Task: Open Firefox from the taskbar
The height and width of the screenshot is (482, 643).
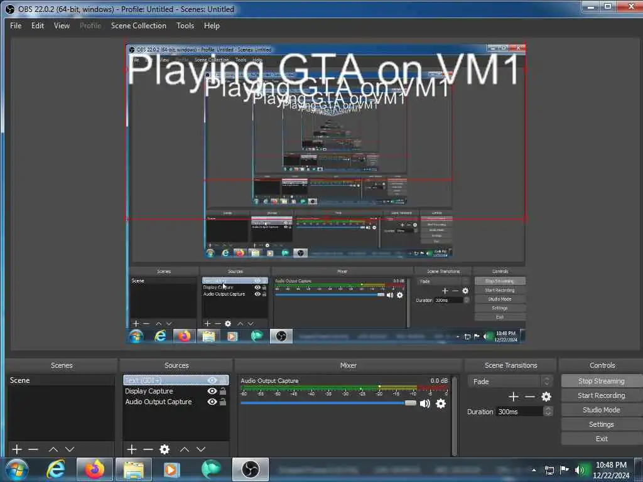Action: pyautogui.click(x=95, y=469)
